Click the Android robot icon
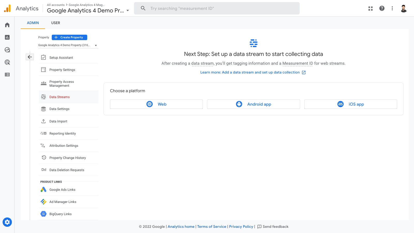 coord(239,104)
